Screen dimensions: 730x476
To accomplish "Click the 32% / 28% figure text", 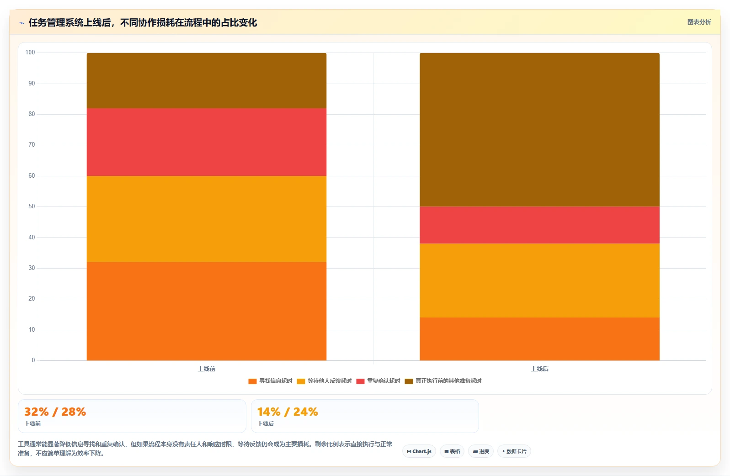I will point(55,412).
